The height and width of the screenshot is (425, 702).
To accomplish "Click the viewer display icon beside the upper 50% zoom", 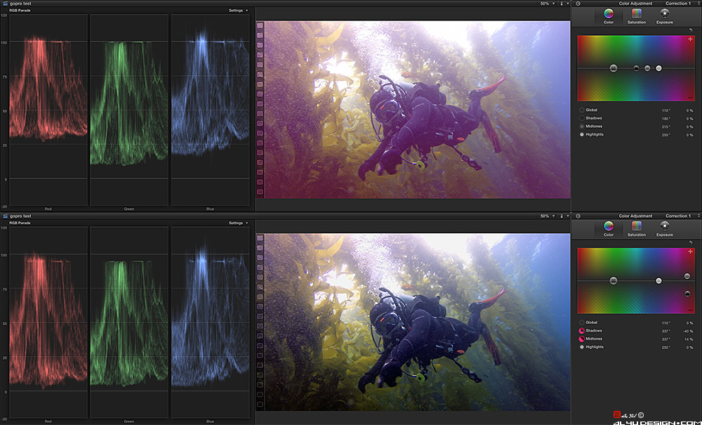I will coord(562,4).
